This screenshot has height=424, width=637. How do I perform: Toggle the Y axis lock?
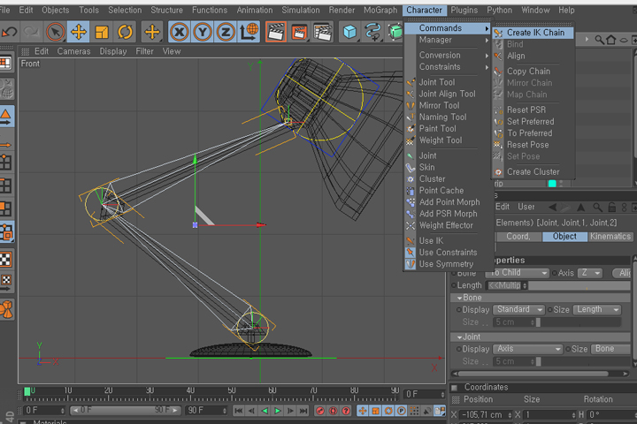pyautogui.click(x=203, y=32)
